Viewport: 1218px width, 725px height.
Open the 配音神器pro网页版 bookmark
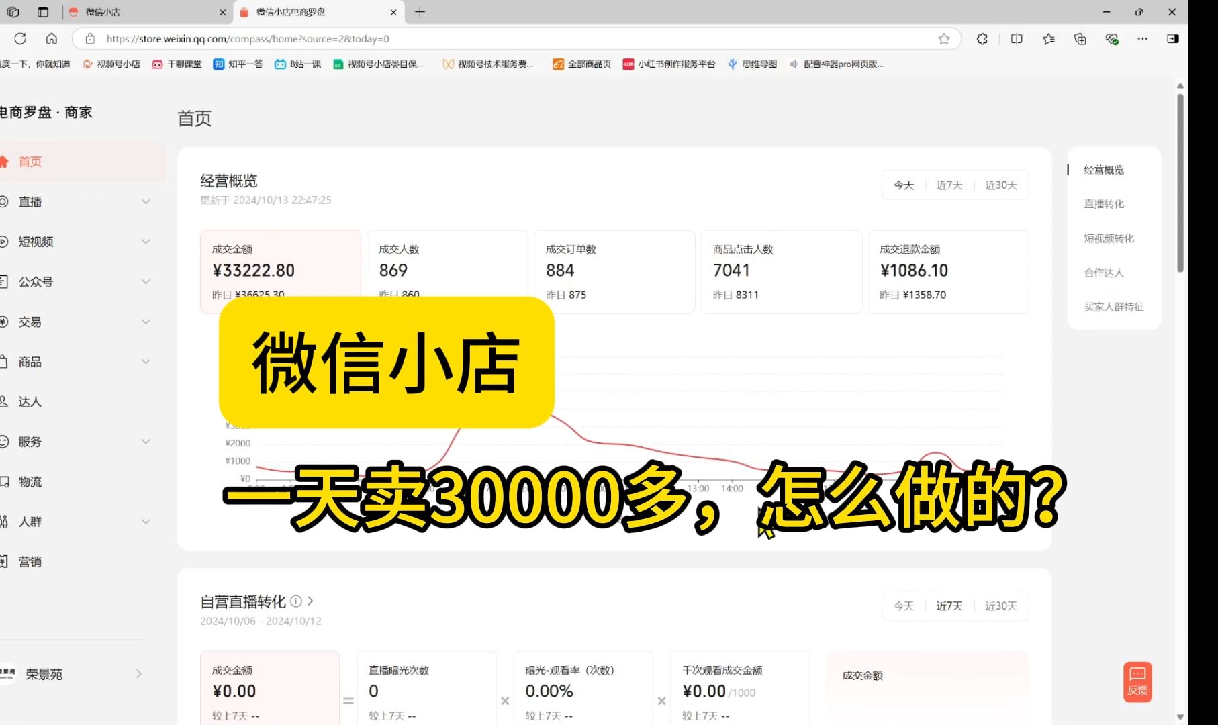[836, 64]
